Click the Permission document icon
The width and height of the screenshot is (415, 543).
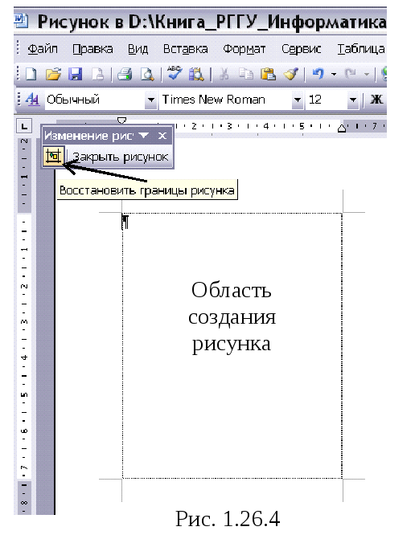(98, 75)
